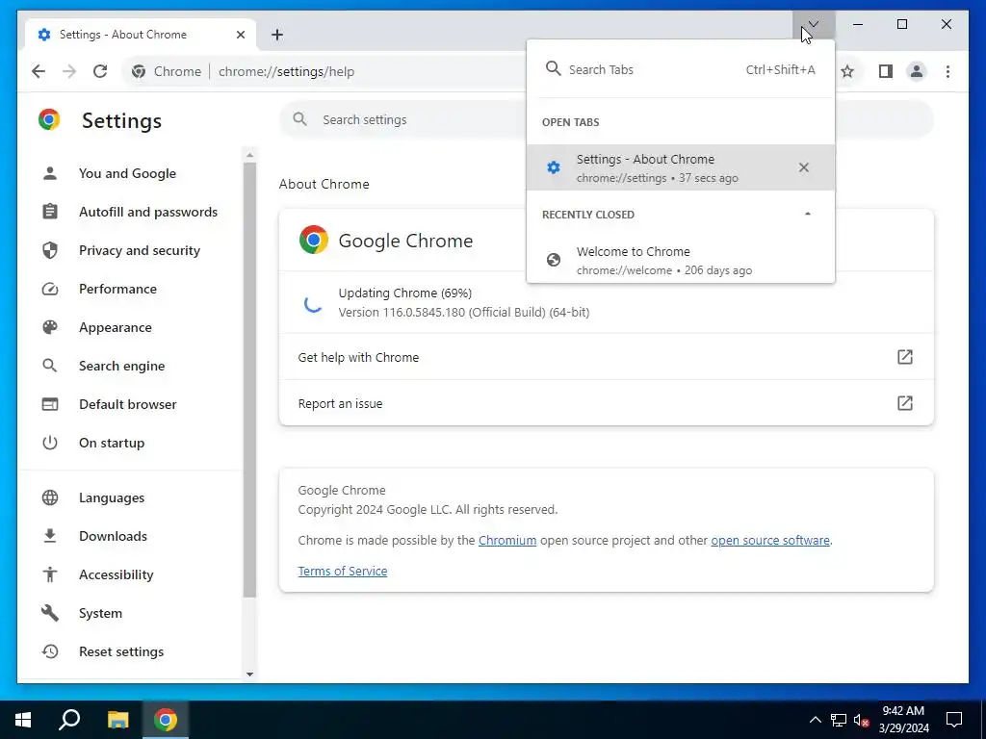986x739 pixels.
Task: Open Privacy and security settings
Action: click(140, 250)
